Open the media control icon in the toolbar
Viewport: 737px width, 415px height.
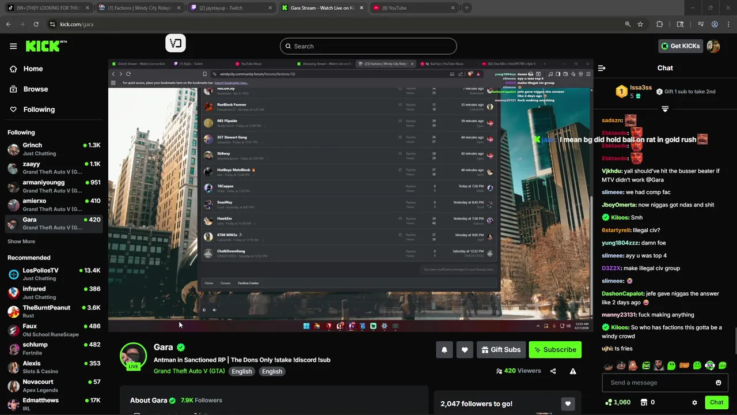701,24
